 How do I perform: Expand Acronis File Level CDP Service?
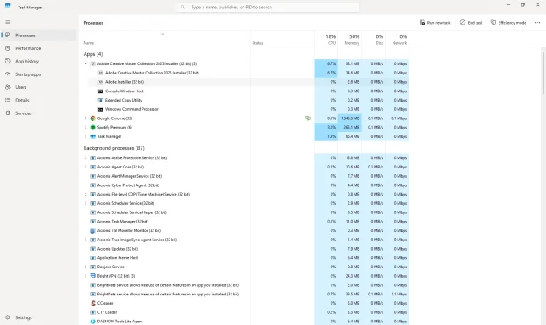86,194
